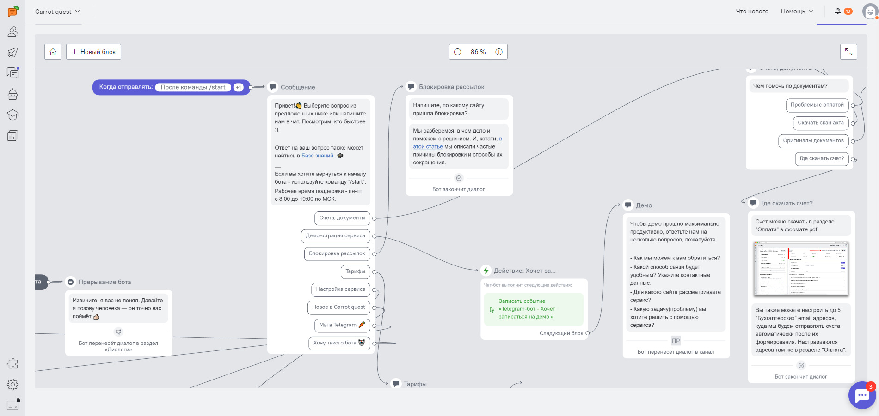
Task: Open the chatbot robot sidebar icon
Action: tap(13, 94)
